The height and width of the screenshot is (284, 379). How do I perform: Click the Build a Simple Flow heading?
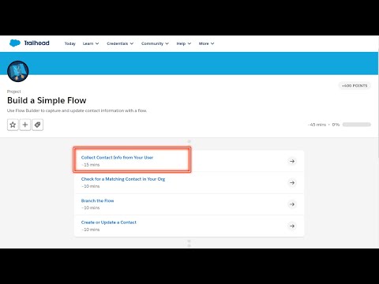47,100
